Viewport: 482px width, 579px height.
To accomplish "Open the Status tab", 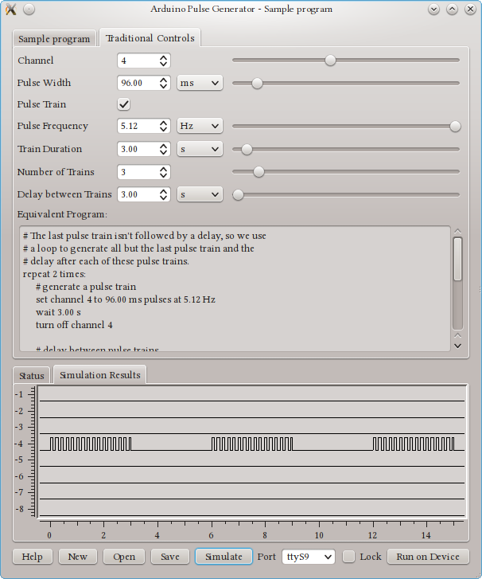I will (31, 376).
